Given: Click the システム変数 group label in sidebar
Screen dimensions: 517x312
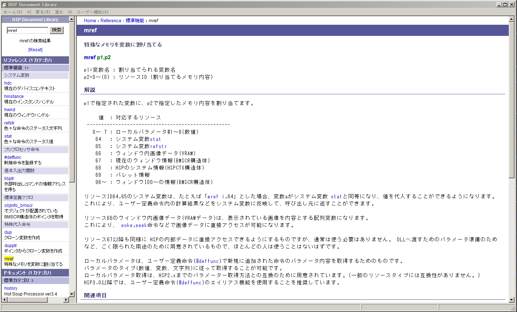Looking at the screenshot, I should click(35, 75).
